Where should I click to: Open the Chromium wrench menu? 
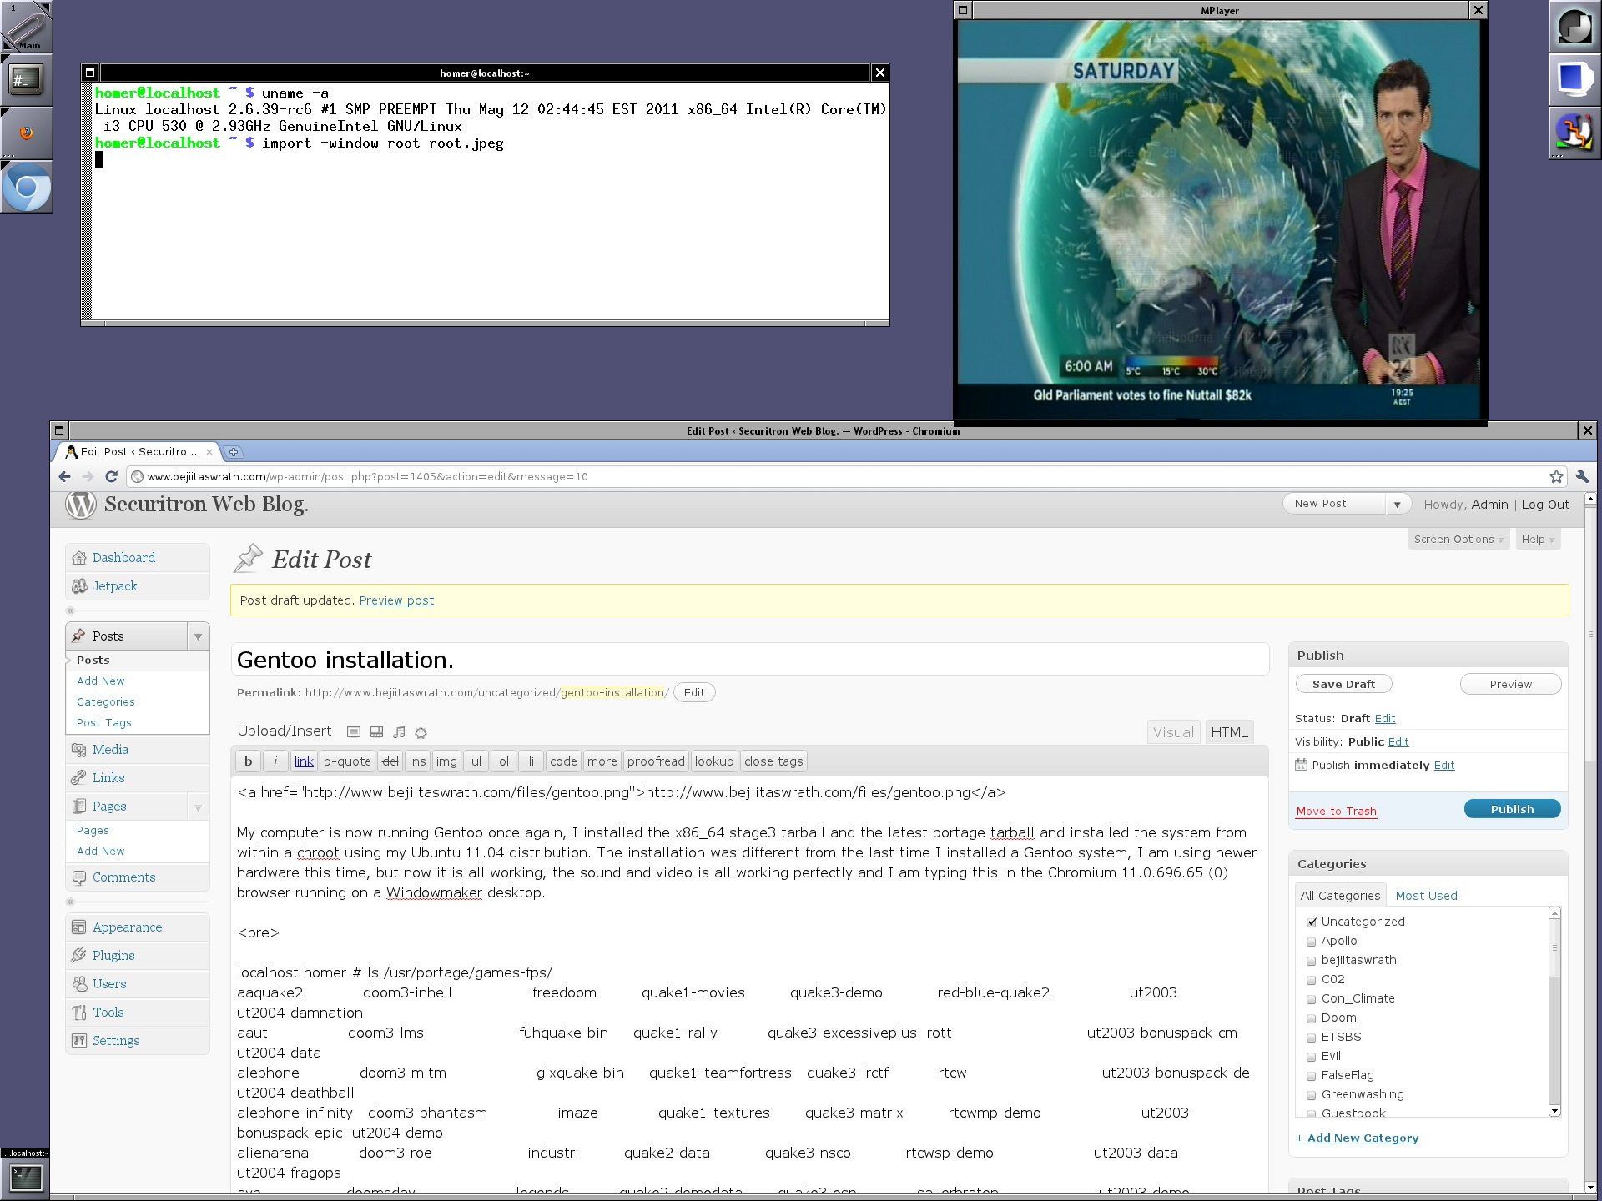[1582, 476]
